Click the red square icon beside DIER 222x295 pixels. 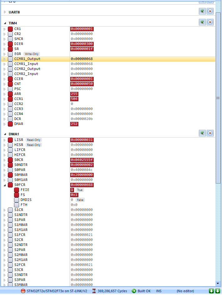[x=10, y=44]
